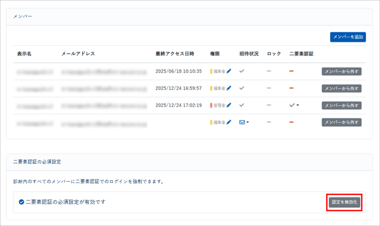The height and width of the screenshot is (226, 380).
Task: Click lock dash in the 管理者 row
Action: [x=269, y=105]
